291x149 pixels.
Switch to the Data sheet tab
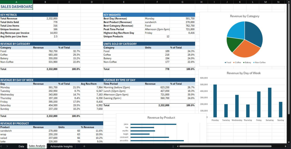[x=21, y=146]
